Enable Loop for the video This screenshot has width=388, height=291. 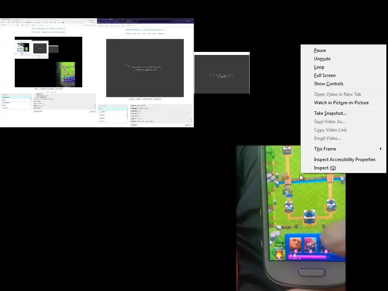[x=343, y=67]
